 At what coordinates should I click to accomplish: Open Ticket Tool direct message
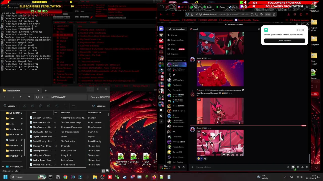(x=176, y=137)
